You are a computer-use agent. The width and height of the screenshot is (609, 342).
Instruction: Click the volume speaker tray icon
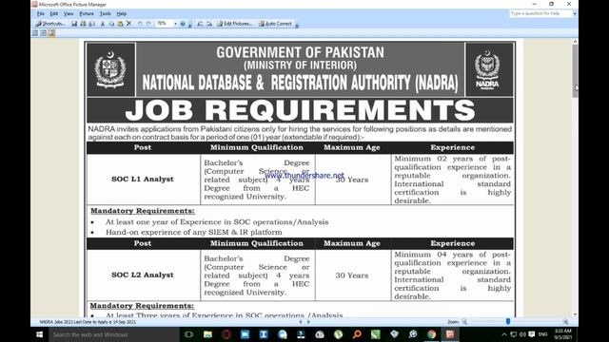coord(522,334)
